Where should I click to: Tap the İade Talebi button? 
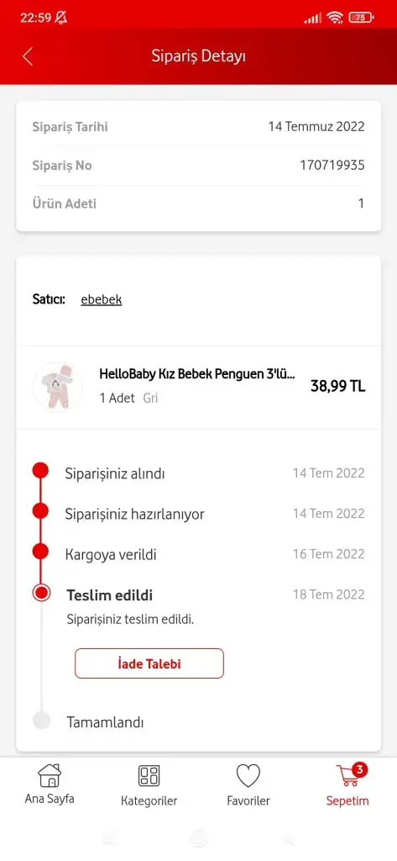click(149, 663)
